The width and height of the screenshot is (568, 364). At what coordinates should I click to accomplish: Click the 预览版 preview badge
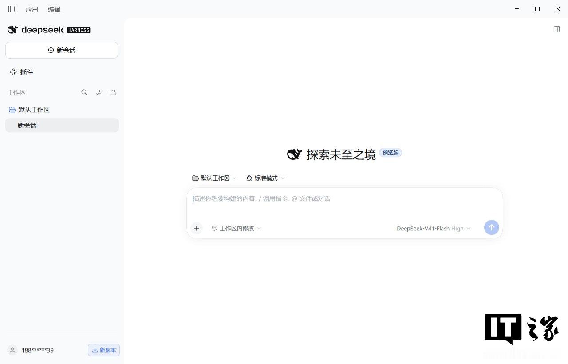coord(390,152)
